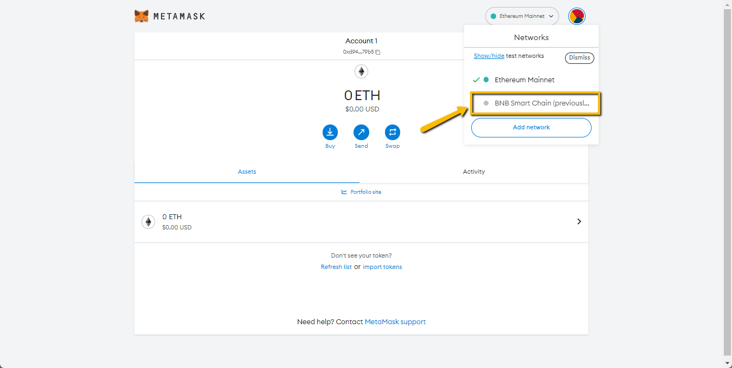
Task: Click the MetaMask fox logo
Action: (x=142, y=16)
